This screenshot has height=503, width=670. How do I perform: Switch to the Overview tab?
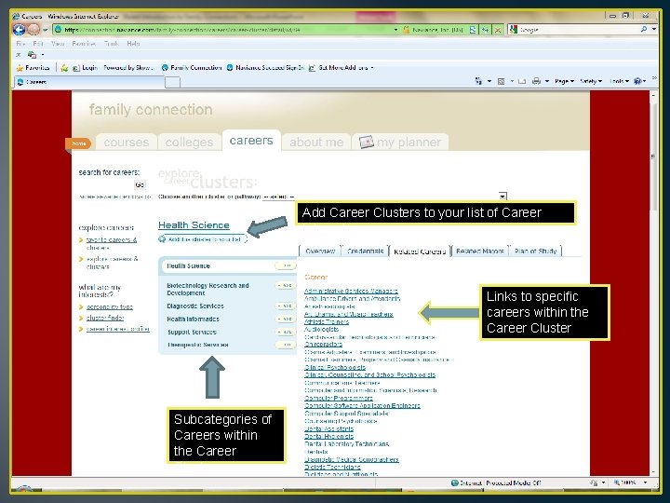(320, 251)
